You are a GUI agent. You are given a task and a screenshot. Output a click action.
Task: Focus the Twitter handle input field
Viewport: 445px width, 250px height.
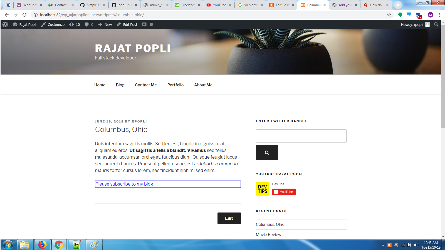pos(301,136)
